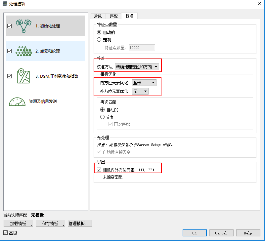Screen dimensions: 265x241
Task: Click the OK button
Action: (195, 233)
